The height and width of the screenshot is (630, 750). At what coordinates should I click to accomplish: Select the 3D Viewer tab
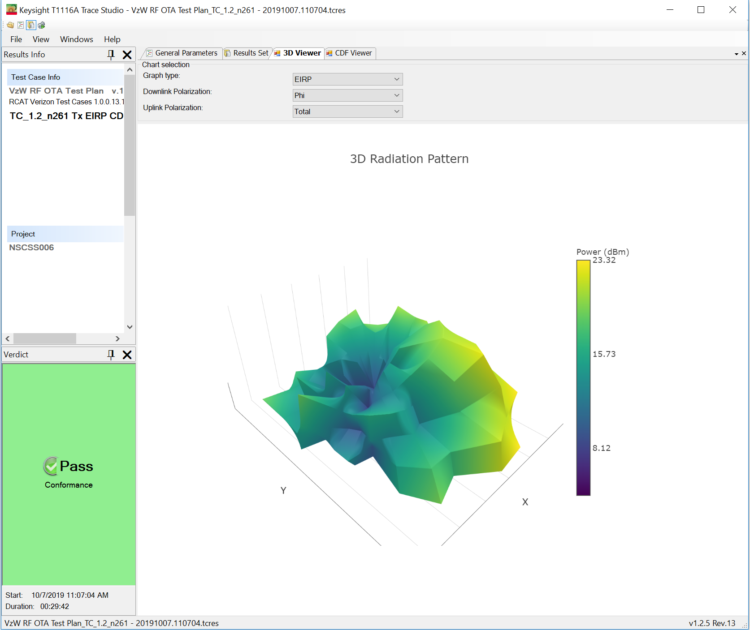click(x=298, y=53)
